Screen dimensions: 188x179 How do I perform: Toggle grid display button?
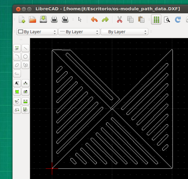click(x=156, y=20)
